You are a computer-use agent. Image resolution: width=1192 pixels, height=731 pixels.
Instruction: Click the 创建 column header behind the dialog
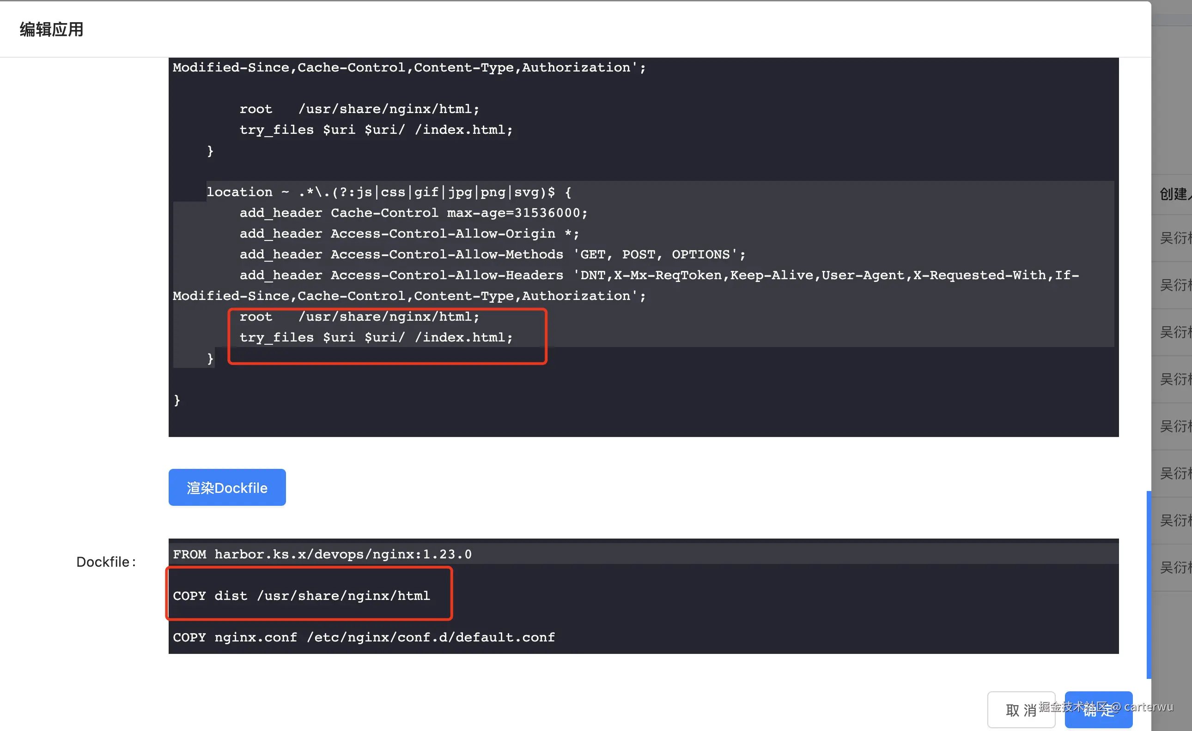[1174, 194]
